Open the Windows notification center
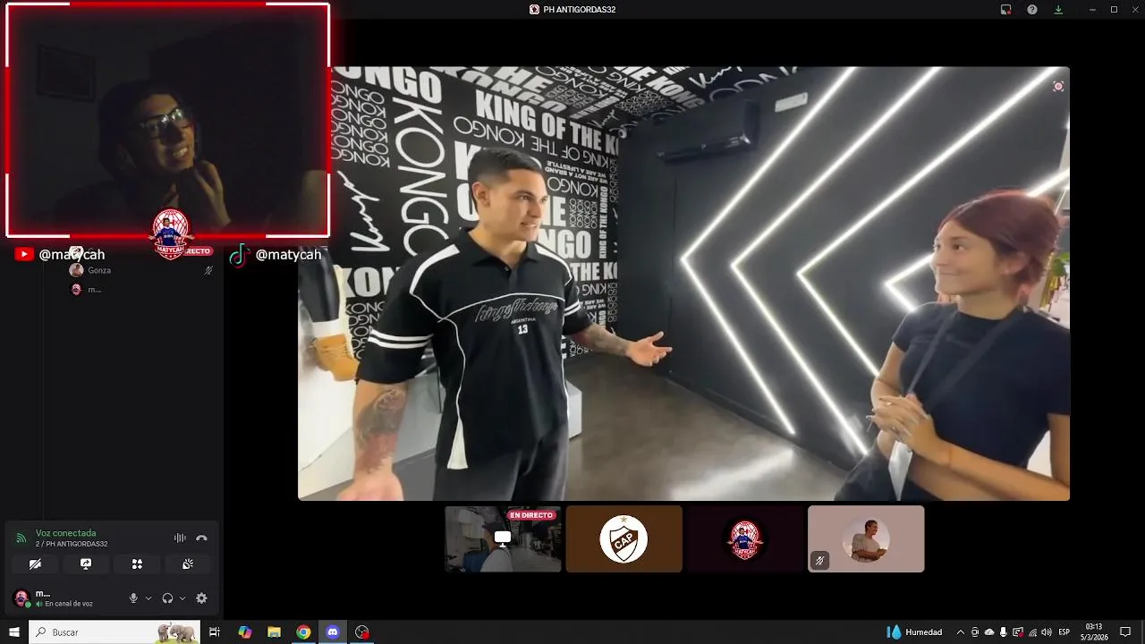 coord(1125,632)
